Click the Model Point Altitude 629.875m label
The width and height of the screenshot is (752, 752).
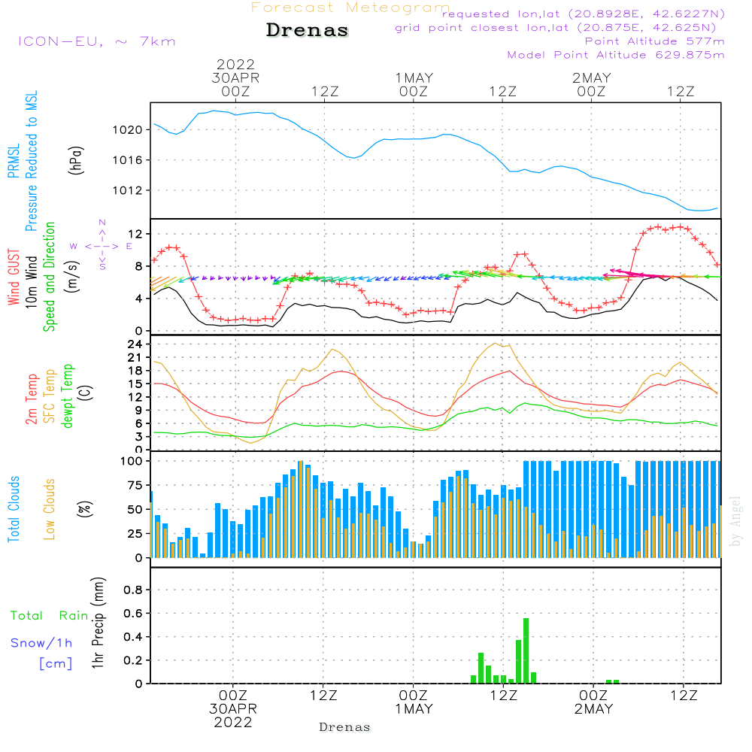[616, 55]
